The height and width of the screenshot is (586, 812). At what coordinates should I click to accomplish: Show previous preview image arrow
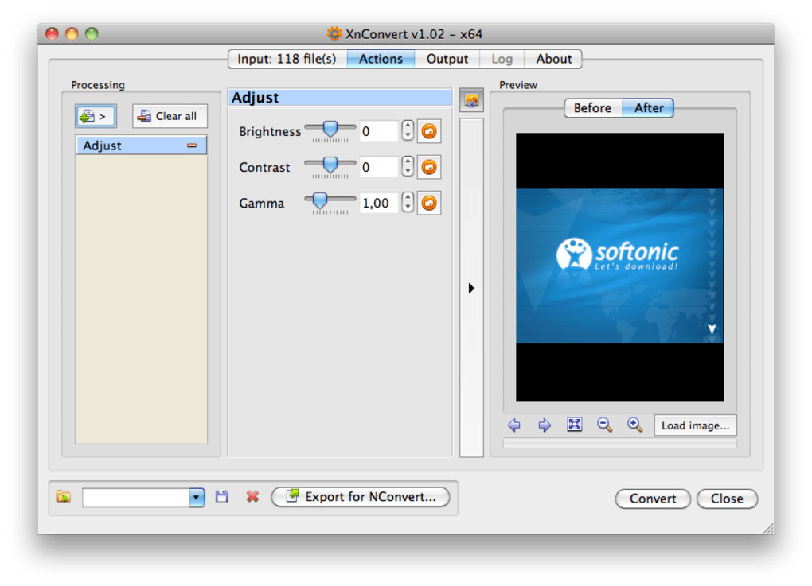tap(514, 425)
